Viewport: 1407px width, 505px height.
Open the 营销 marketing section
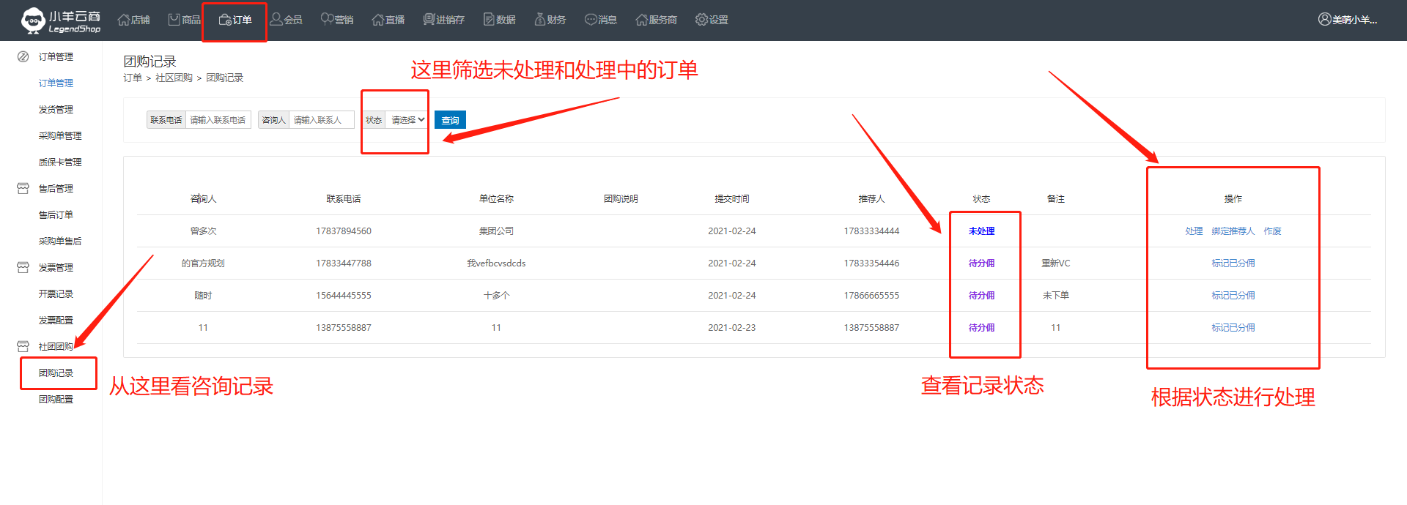[x=337, y=20]
